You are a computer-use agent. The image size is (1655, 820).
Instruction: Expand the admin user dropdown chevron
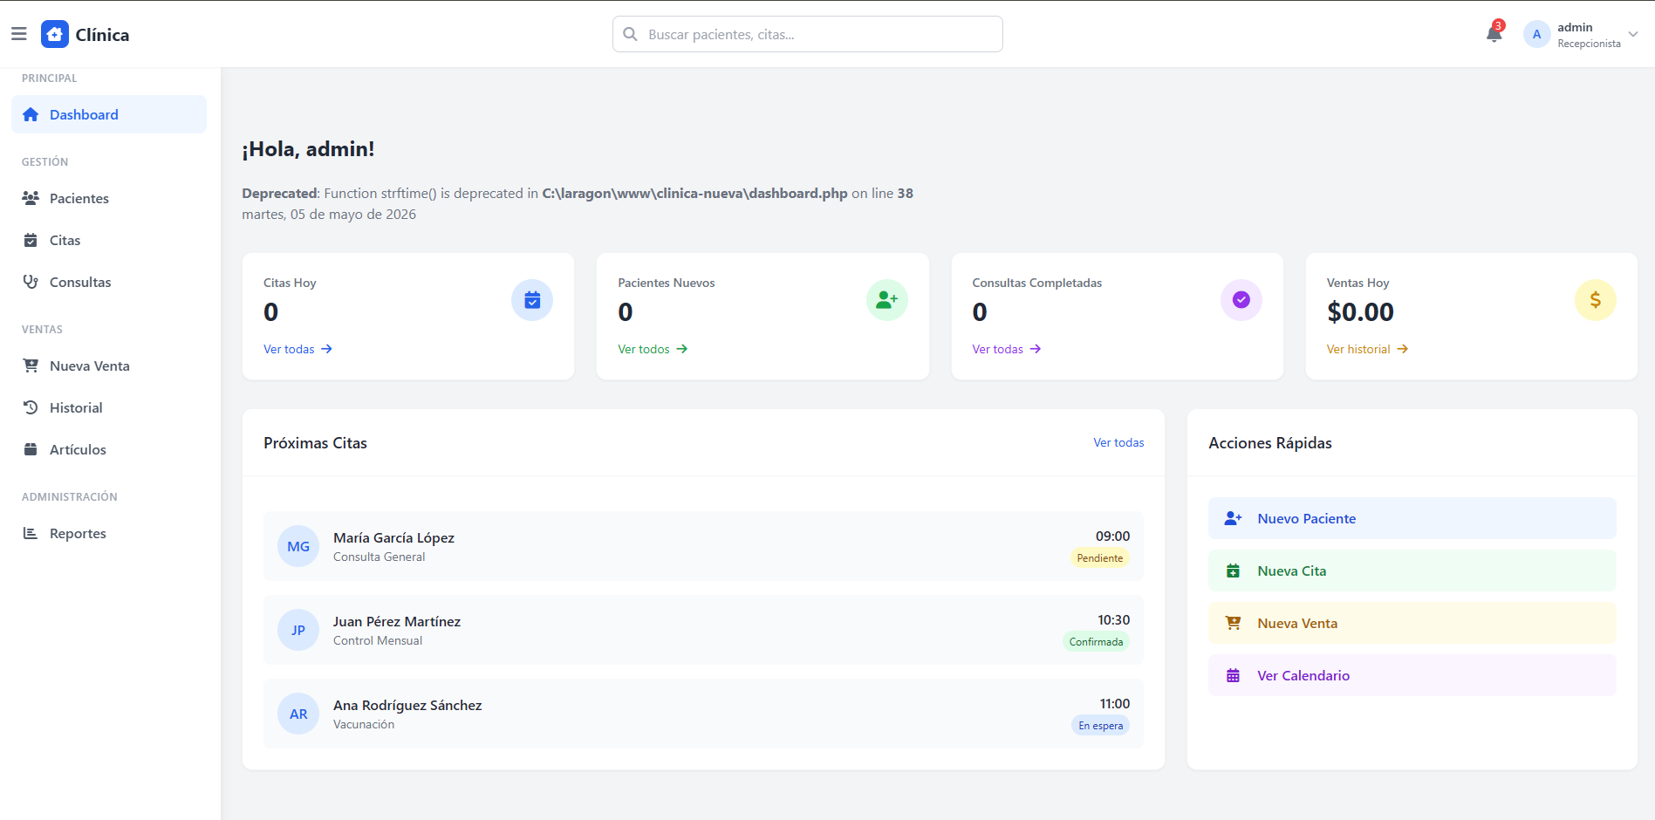[1633, 34]
